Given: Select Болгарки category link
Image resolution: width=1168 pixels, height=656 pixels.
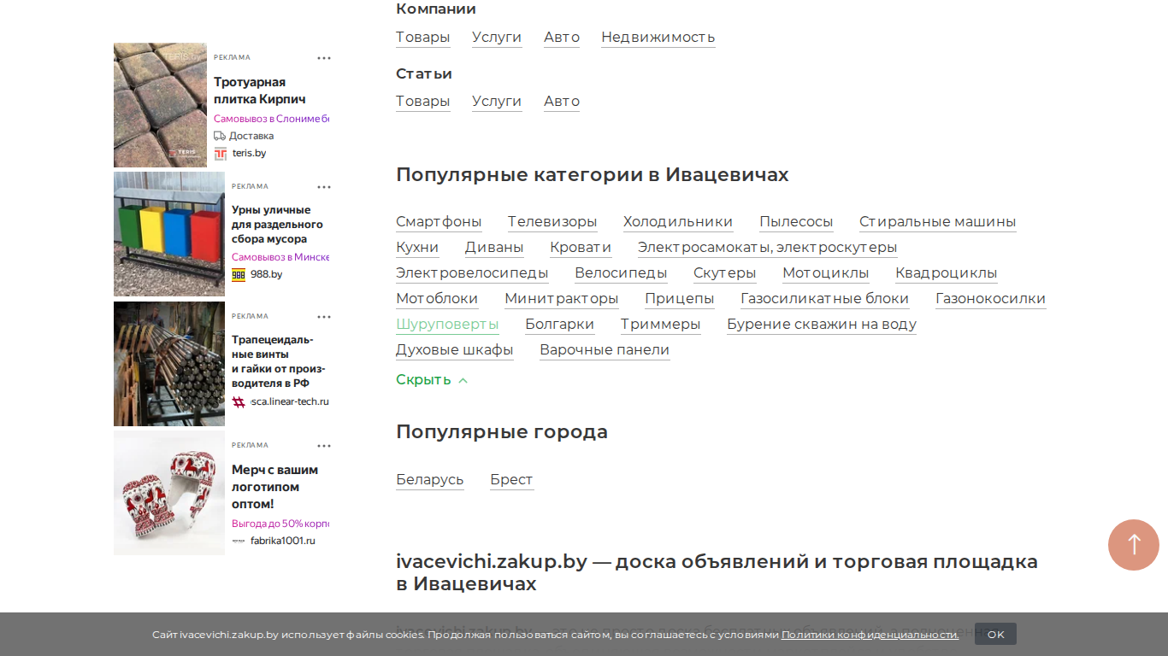Looking at the screenshot, I should pos(560,325).
